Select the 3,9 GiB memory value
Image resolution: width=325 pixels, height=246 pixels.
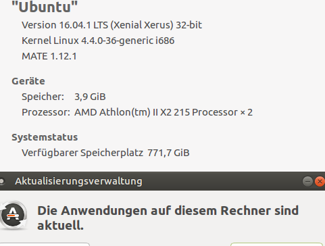coord(90,97)
